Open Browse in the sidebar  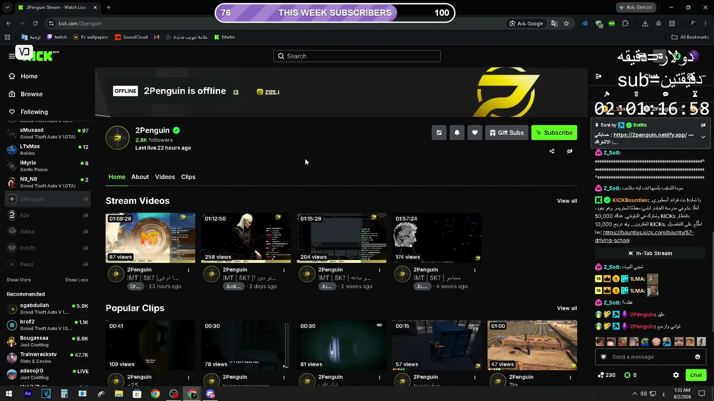point(25,94)
